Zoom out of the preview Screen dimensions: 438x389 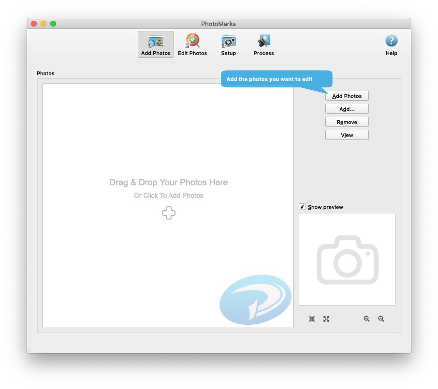[381, 319]
